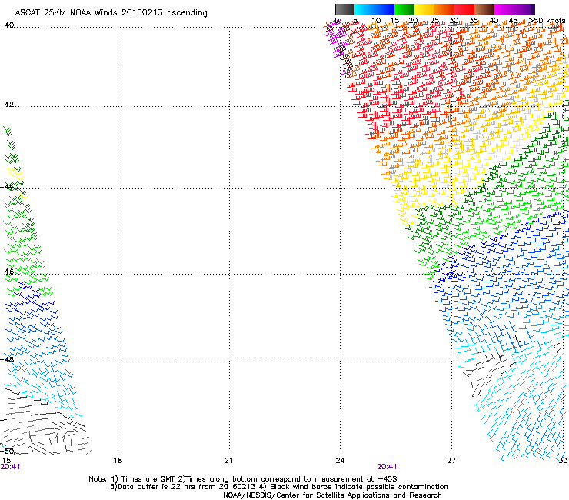
Task: Click the 20:41 time label between longitudes 24 and 27
Action: point(387,467)
